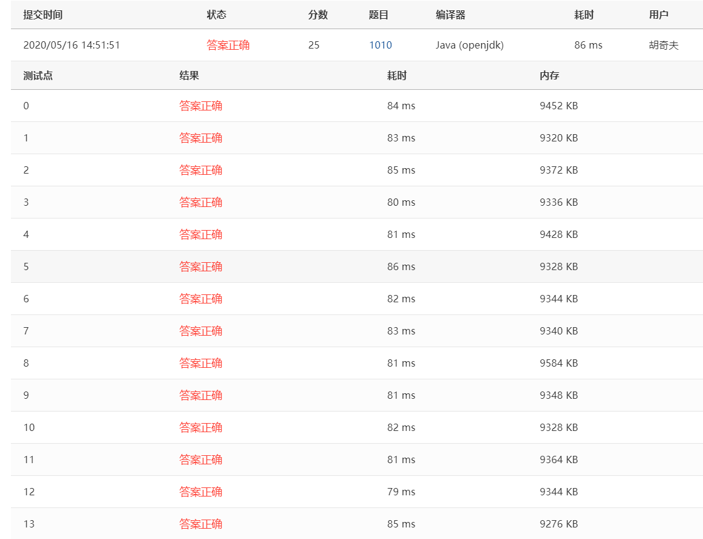The height and width of the screenshot is (539, 703).
Task: Click the 9428 KB memory cell
Action: tap(558, 234)
